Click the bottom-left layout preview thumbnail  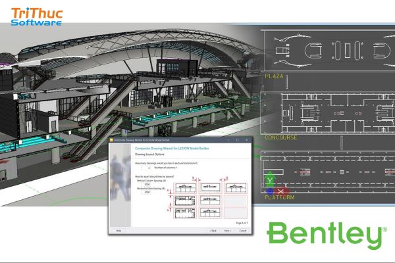(186, 213)
